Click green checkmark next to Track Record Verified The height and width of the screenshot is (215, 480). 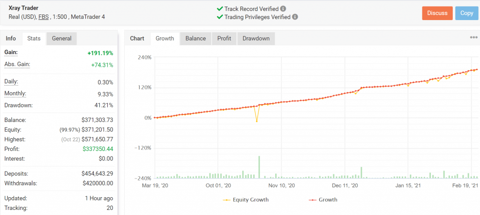[x=220, y=8]
